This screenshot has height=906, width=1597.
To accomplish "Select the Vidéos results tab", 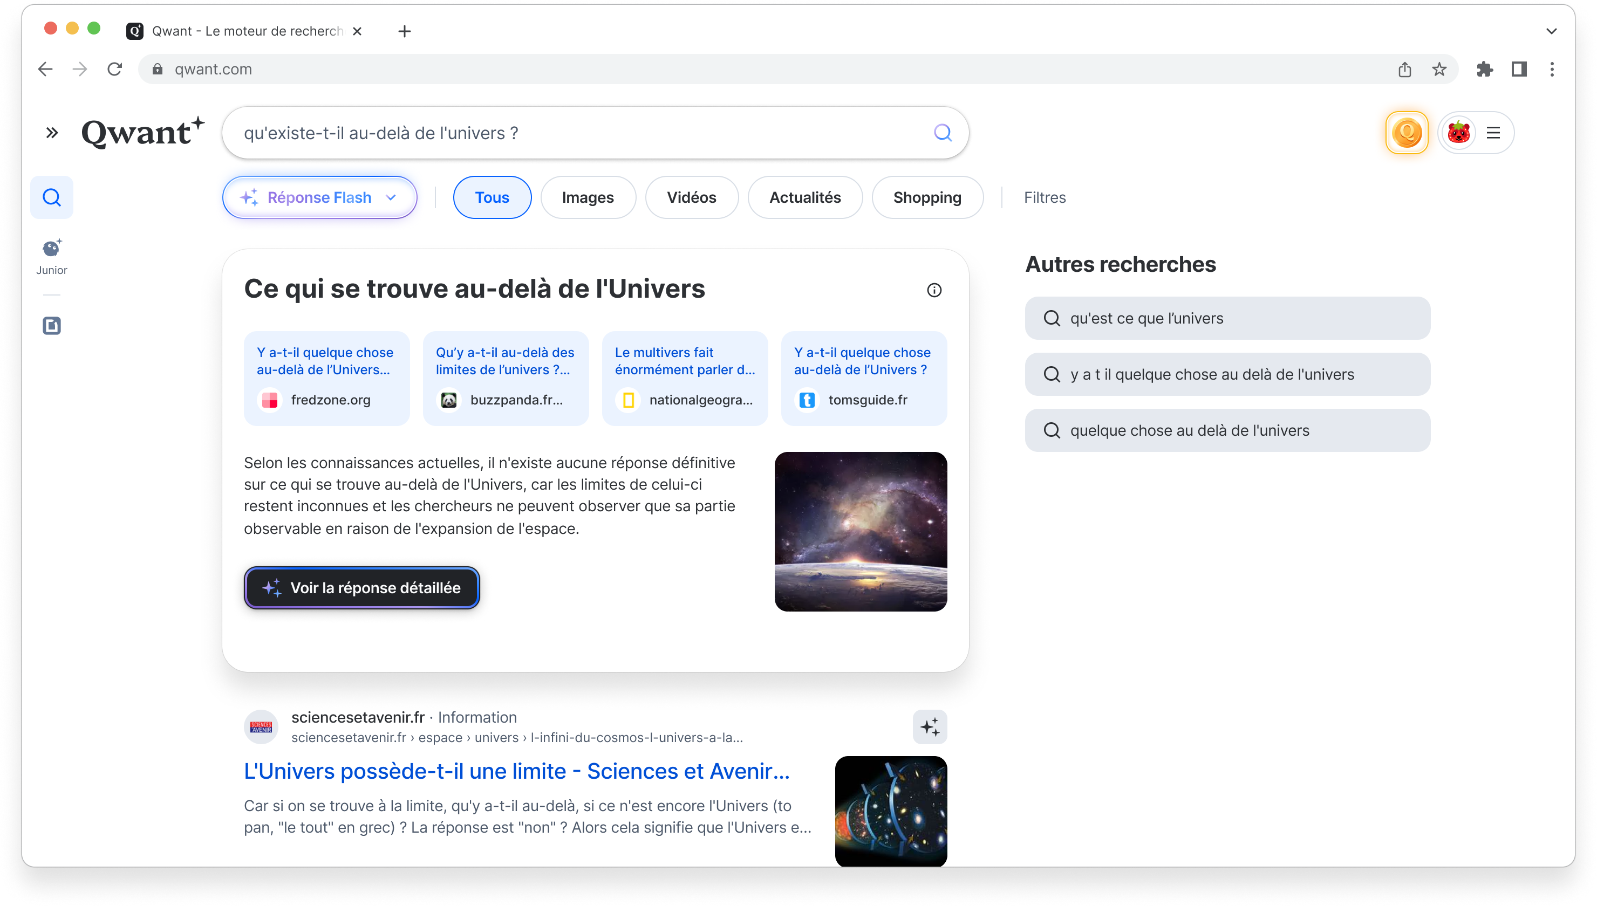I will (x=691, y=197).
